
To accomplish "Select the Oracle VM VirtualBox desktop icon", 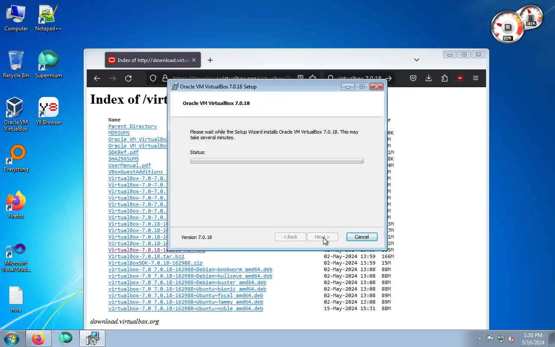I will point(16,115).
